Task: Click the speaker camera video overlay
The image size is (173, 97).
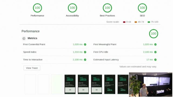Action: 151,84
